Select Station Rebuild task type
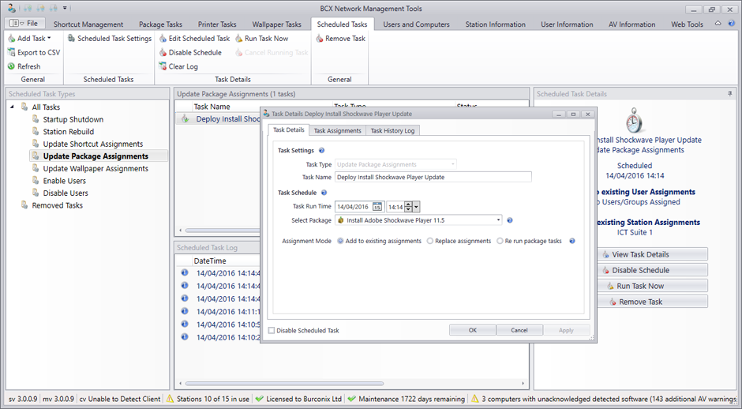 [x=68, y=132]
